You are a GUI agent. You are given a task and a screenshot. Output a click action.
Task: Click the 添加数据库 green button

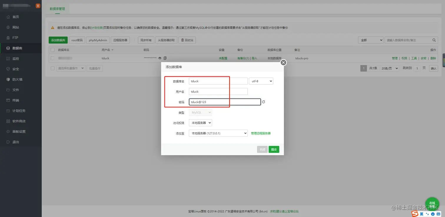(58, 40)
